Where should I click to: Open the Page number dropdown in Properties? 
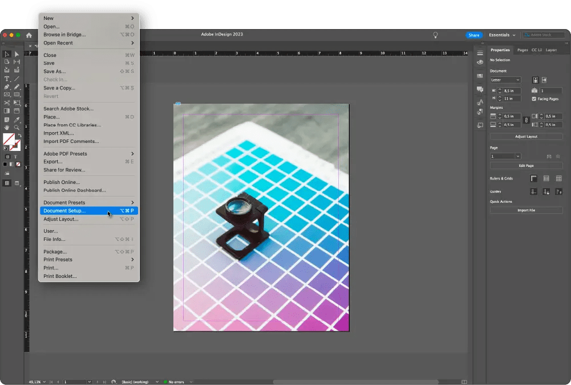point(505,155)
